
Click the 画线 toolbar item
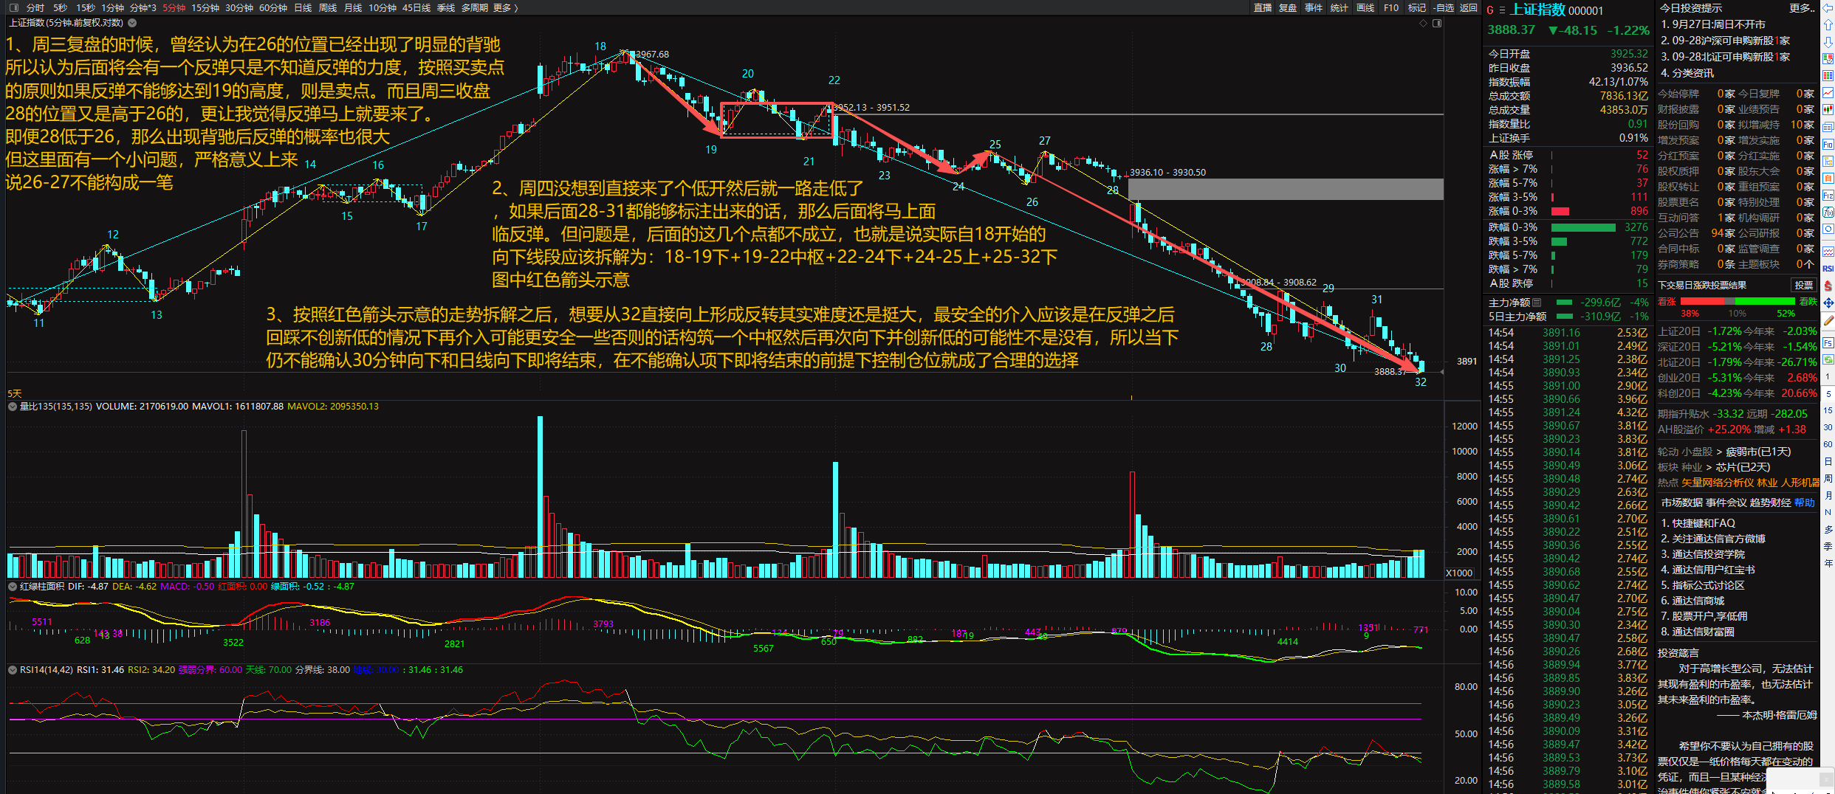click(1365, 7)
